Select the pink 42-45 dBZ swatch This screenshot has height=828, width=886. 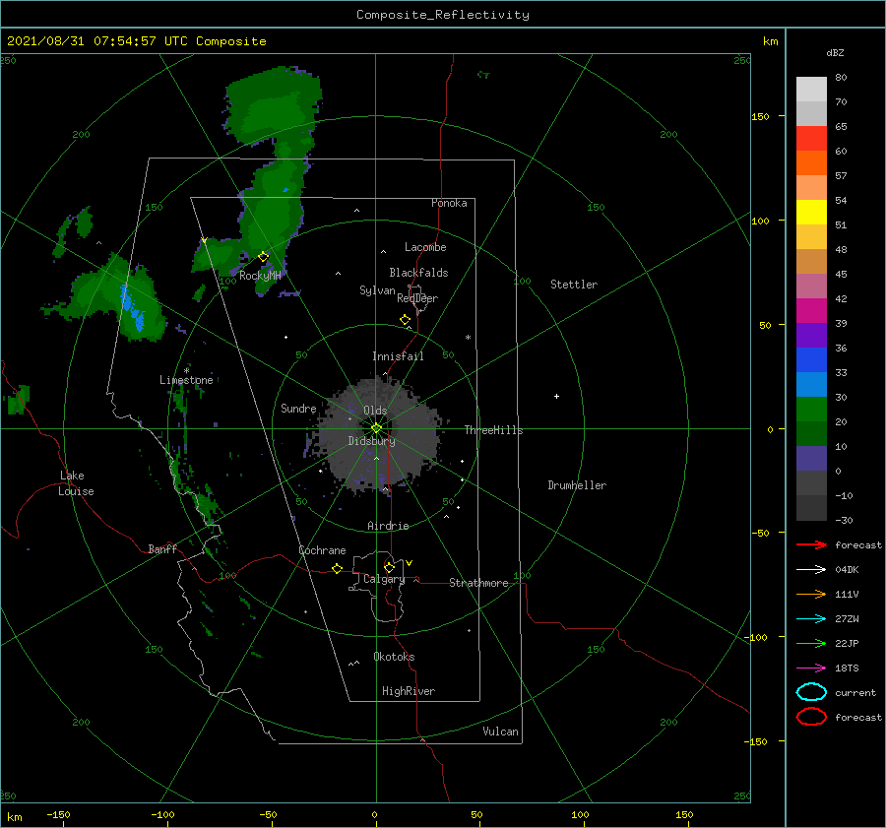click(x=811, y=286)
